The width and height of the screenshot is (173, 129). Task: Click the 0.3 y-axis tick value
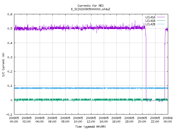(10, 57)
